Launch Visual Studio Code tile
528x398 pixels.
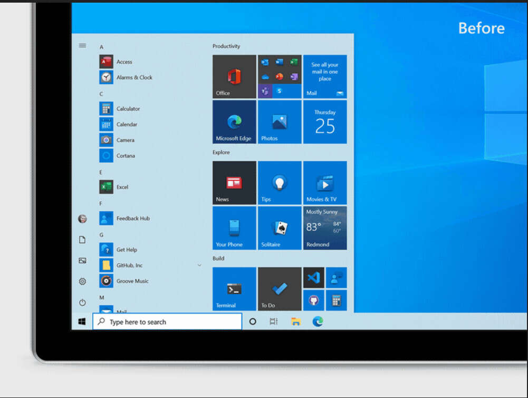click(313, 276)
